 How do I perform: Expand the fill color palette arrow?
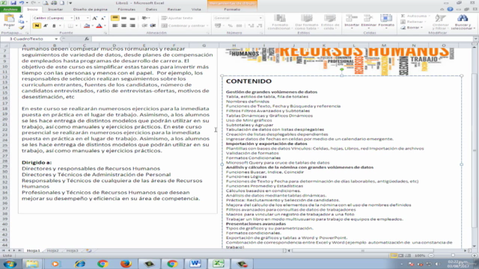92,26
